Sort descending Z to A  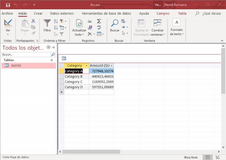click(x=56, y=27)
